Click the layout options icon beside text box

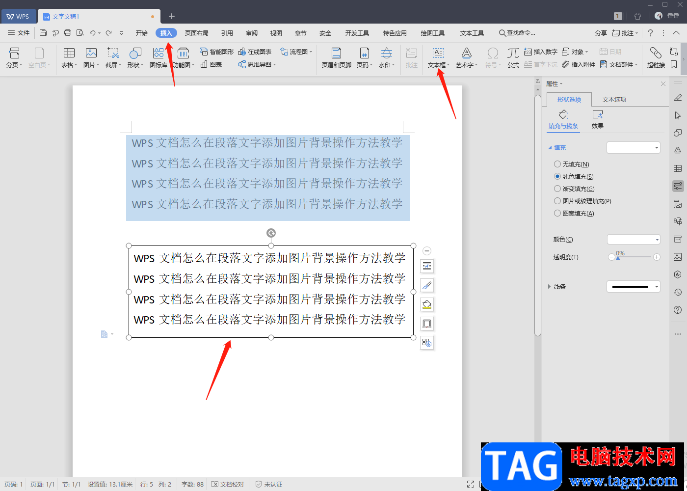pos(427,266)
